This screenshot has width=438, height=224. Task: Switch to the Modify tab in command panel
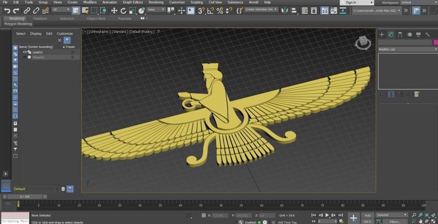click(391, 35)
